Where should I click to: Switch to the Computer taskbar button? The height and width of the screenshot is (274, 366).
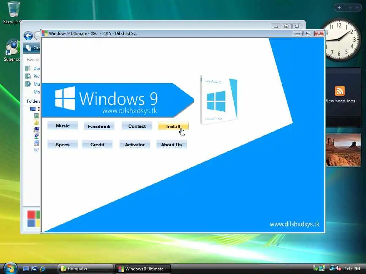85,269
